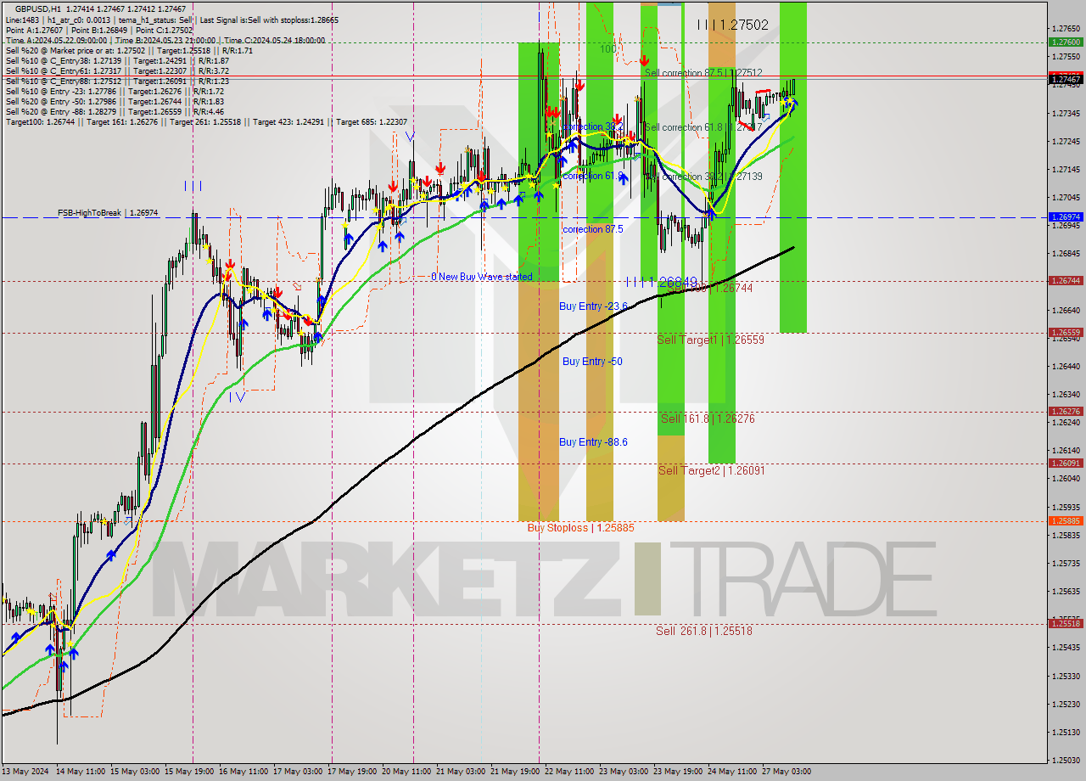Click the 'Buy Entry -23.6' label

[x=593, y=306]
